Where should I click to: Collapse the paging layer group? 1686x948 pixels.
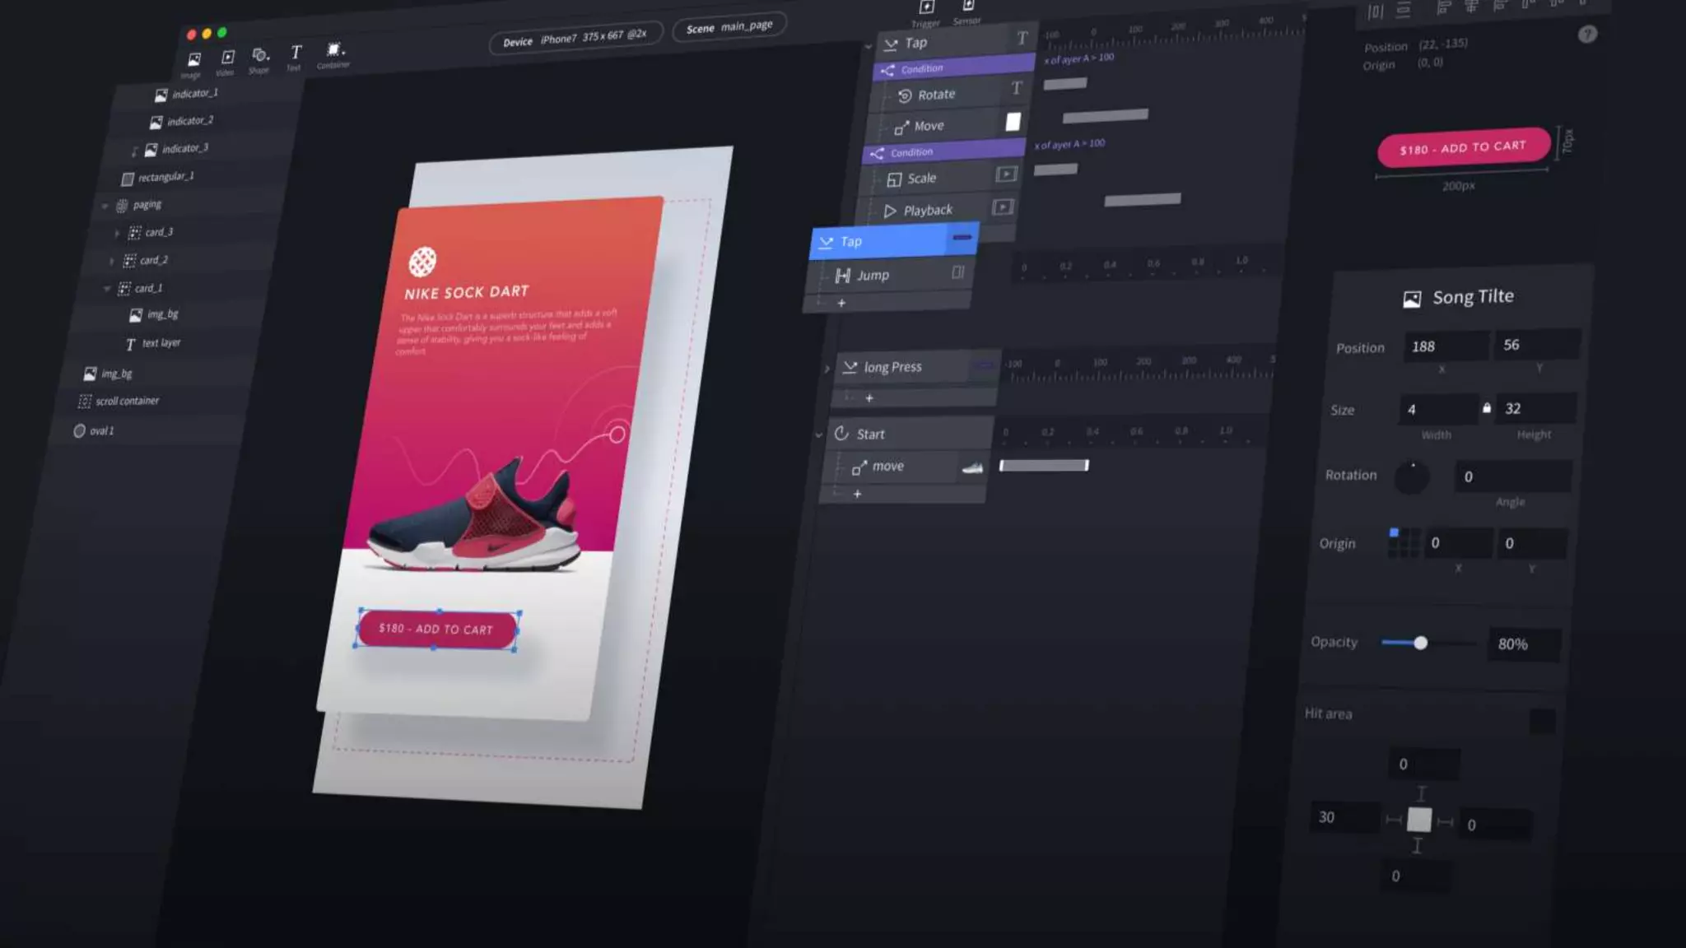(x=105, y=206)
